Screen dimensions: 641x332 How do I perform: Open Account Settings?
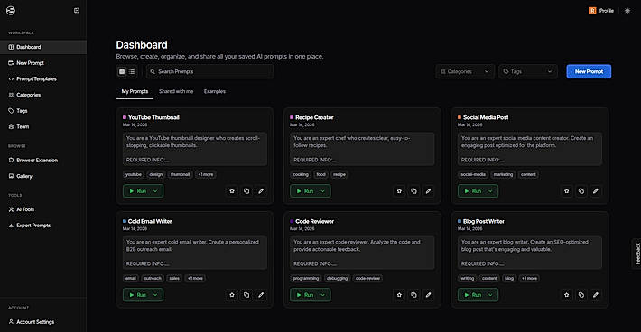pyautogui.click(x=43, y=322)
